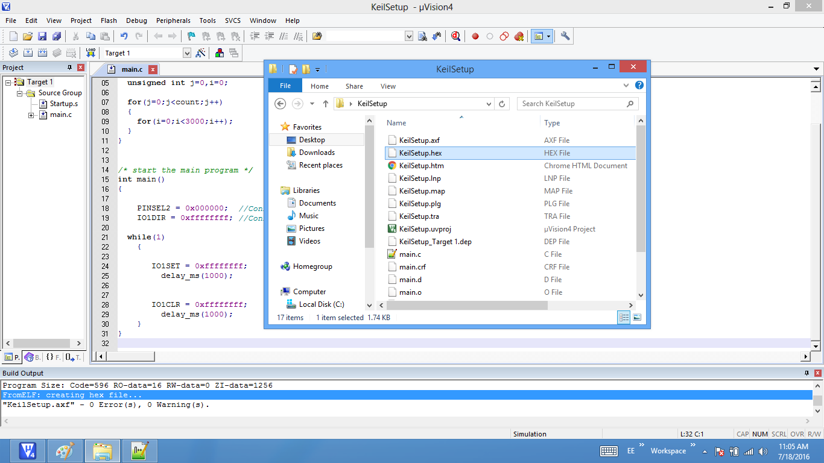Open the Explorer address bar dropdown
This screenshot has height=463, width=824.
489,104
